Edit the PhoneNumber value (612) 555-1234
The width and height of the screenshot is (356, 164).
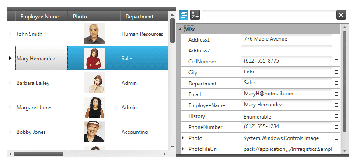(287, 127)
